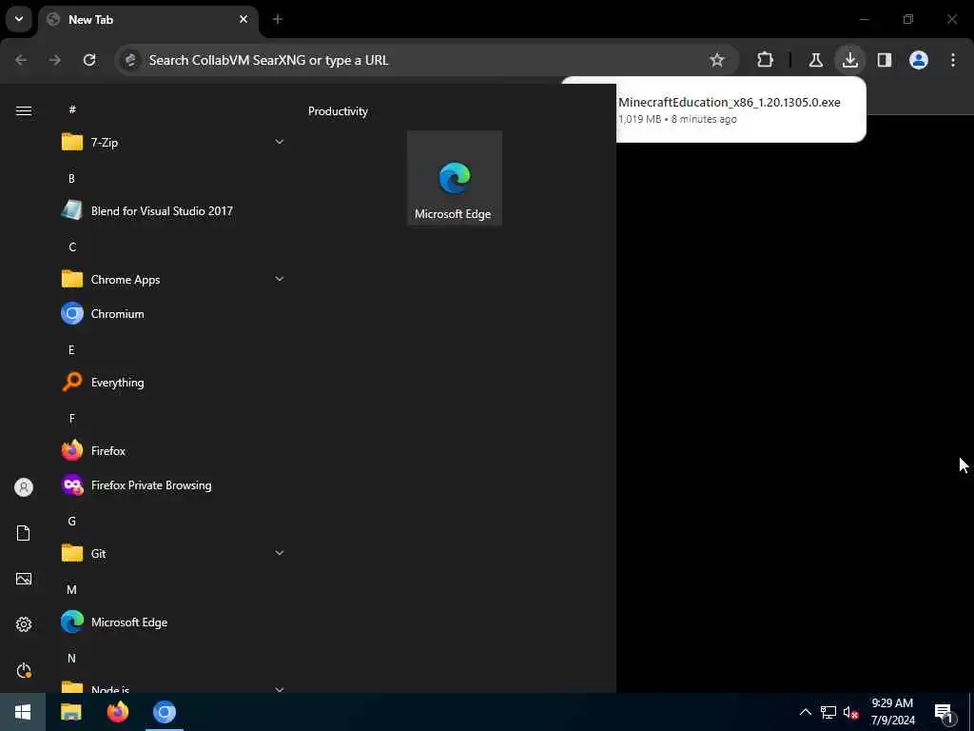Open muted volume tray icon
The height and width of the screenshot is (731, 974).
pyautogui.click(x=850, y=712)
